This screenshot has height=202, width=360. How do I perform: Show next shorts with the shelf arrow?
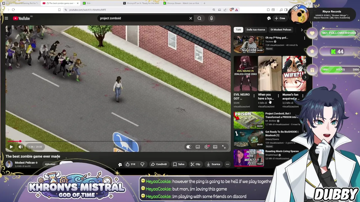[305, 77]
